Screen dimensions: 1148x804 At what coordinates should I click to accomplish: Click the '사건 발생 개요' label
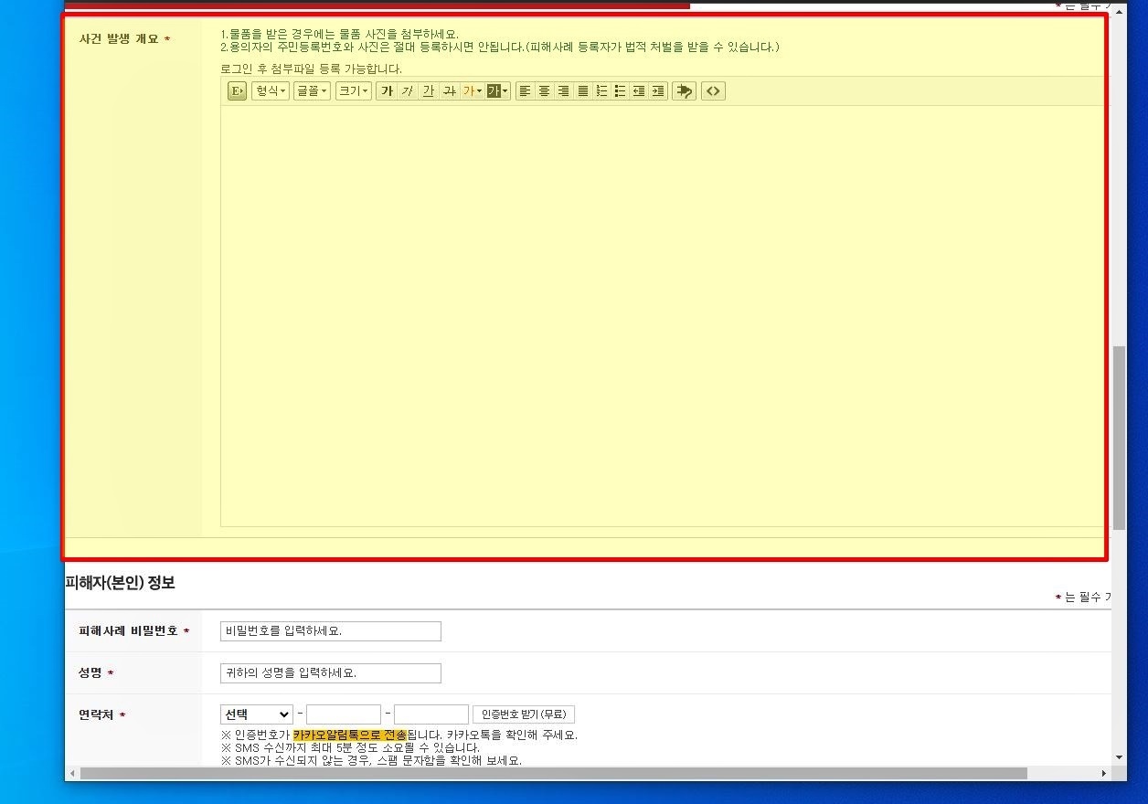120,39
